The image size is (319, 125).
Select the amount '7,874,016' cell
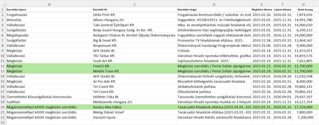point(303,15)
